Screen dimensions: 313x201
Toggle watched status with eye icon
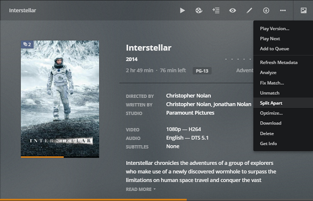pyautogui.click(x=233, y=11)
